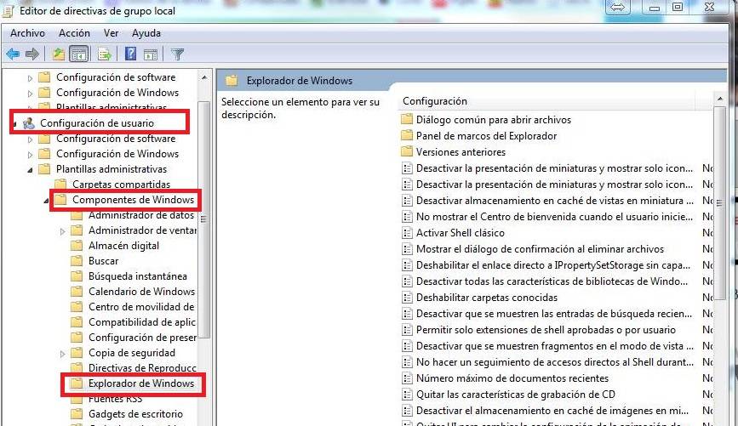Click the Export list toolbar icon
Image resolution: width=738 pixels, height=426 pixels.
pyautogui.click(x=105, y=54)
